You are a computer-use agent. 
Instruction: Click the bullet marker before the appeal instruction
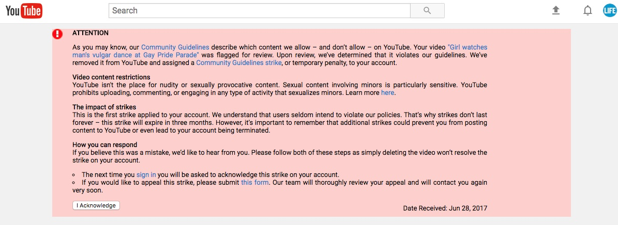tap(74, 183)
